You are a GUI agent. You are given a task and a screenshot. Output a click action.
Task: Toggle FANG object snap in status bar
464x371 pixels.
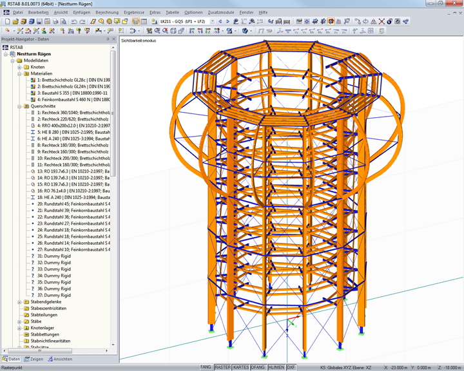(206, 366)
